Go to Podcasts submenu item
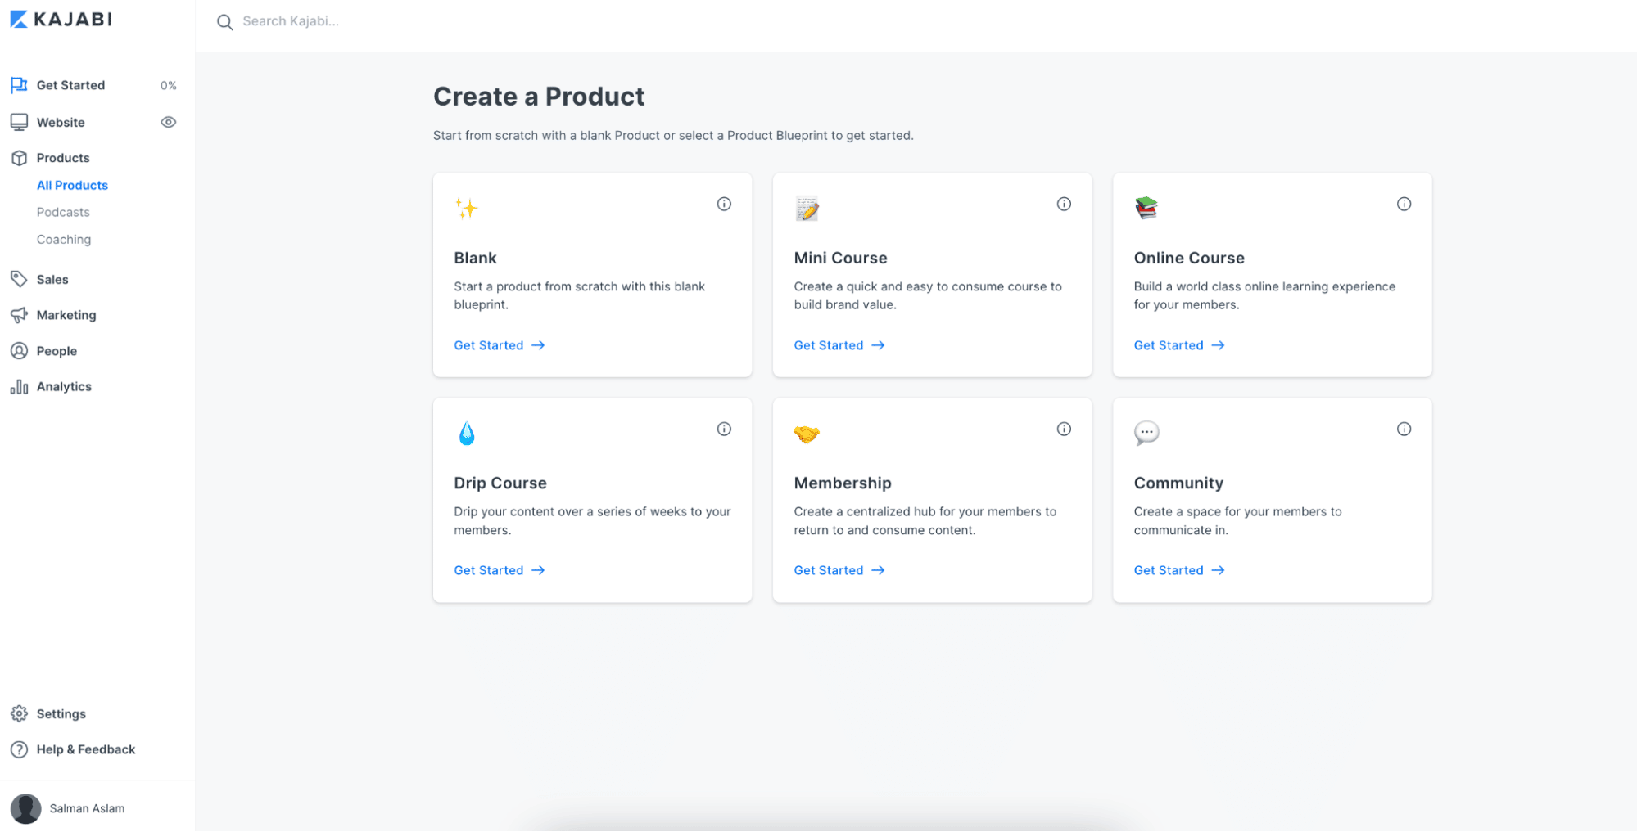 63,212
